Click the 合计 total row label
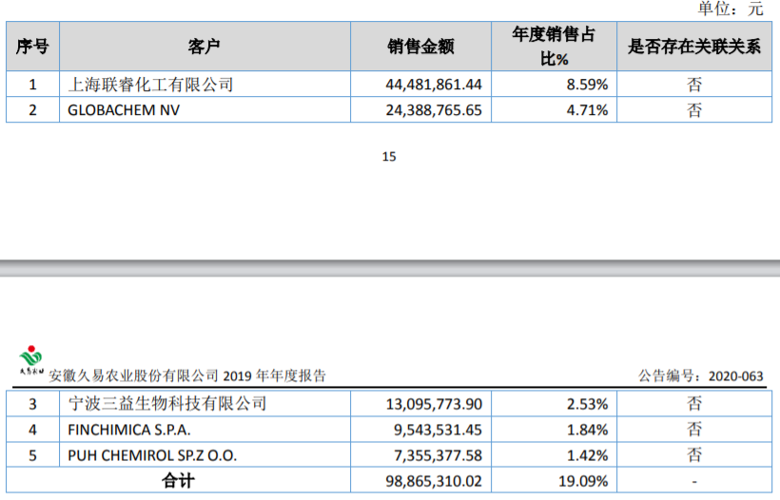780x500 pixels. coord(178,481)
